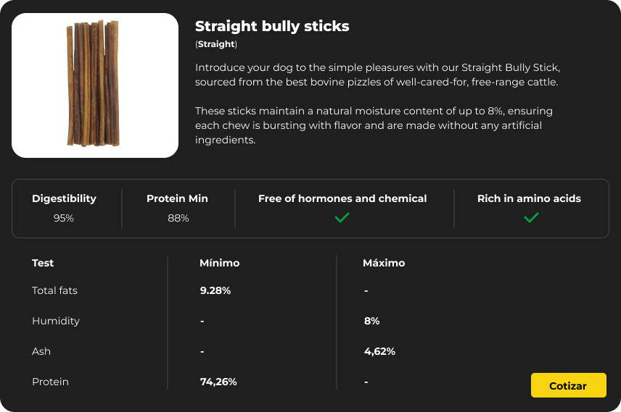Click the 9.28% total fats value
This screenshot has height=412, width=621.
215,290
